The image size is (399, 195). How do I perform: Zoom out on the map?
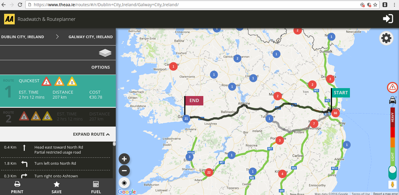point(124,170)
